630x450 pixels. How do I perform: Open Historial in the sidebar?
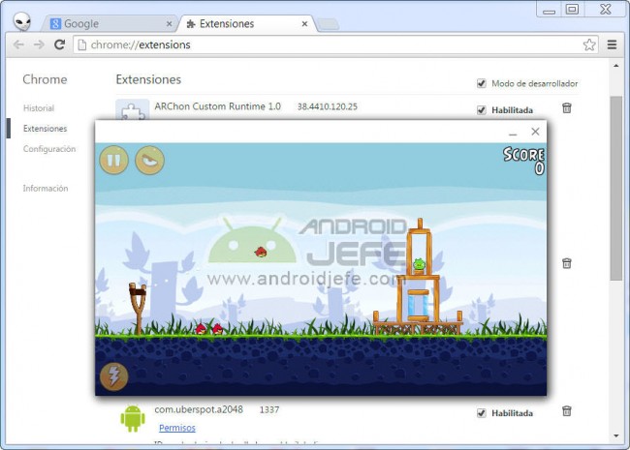pyautogui.click(x=39, y=107)
